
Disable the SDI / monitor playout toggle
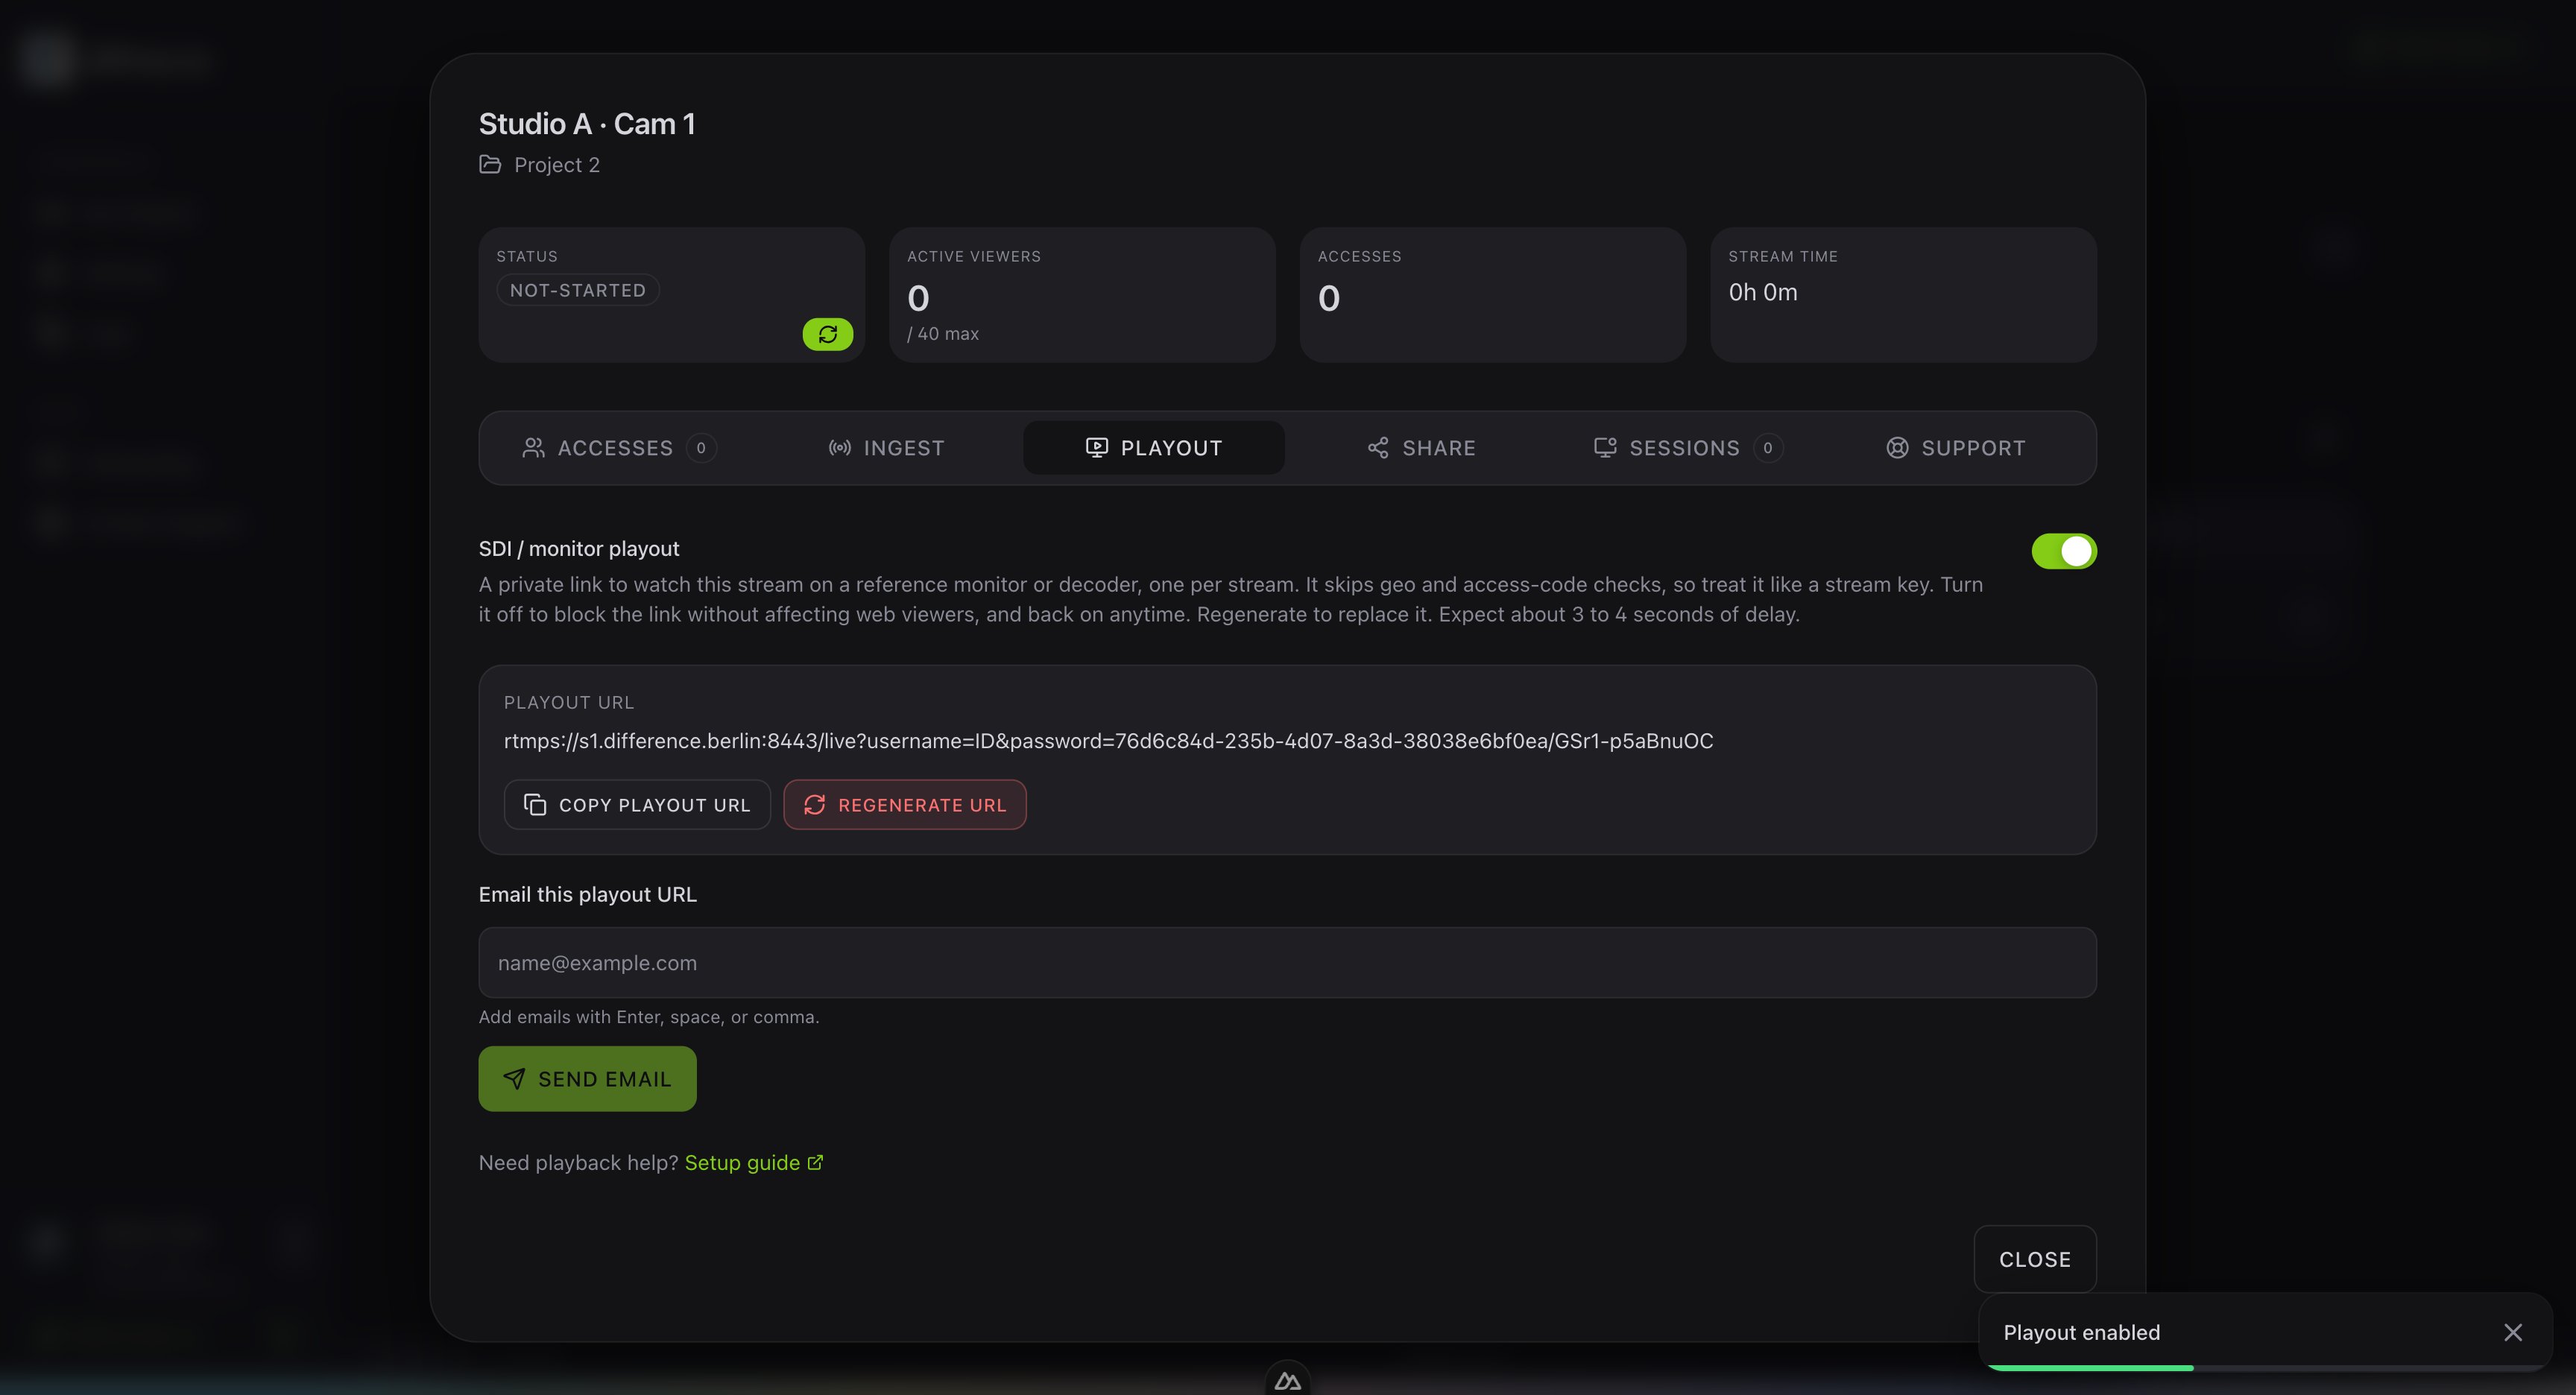coord(2063,551)
